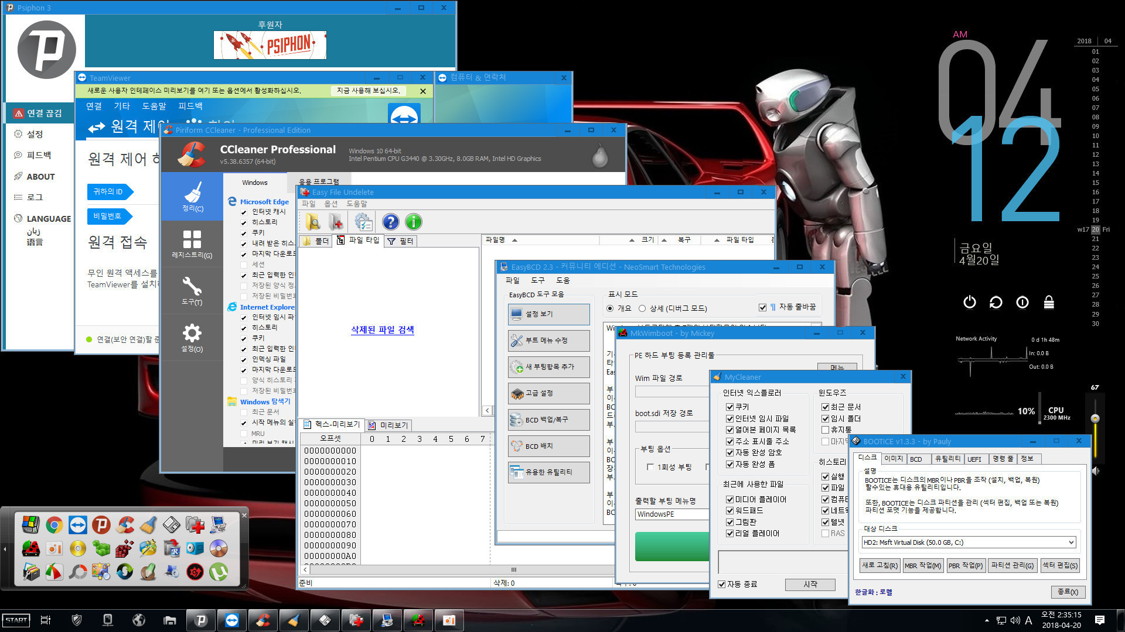Click 설정 보기 button in EasyBCD
This screenshot has height=632, width=1125.
pyautogui.click(x=548, y=314)
